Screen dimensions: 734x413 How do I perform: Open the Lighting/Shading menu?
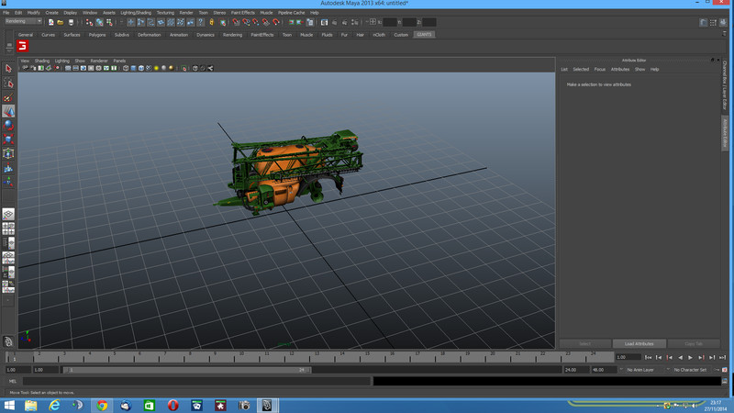point(136,13)
